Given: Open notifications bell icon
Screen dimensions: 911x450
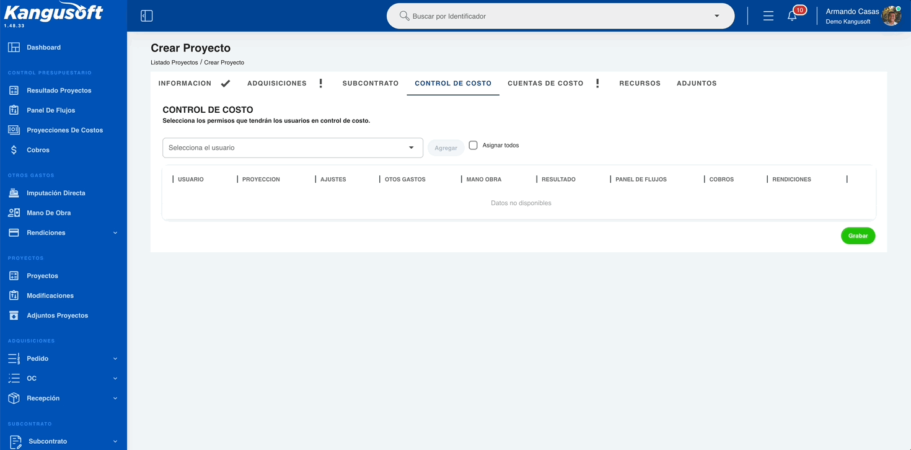Looking at the screenshot, I should pos(792,16).
